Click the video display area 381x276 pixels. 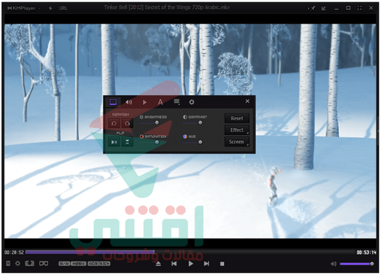(x=190, y=131)
